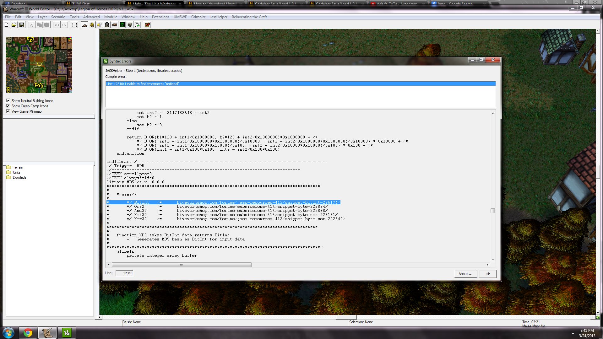The image size is (603, 339).
Task: Click the Xor32 requirement code line
Action: click(226, 219)
